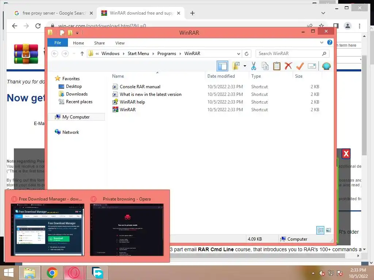Select Console RAR manual shortcut
This screenshot has width=374, height=280.
point(140,87)
